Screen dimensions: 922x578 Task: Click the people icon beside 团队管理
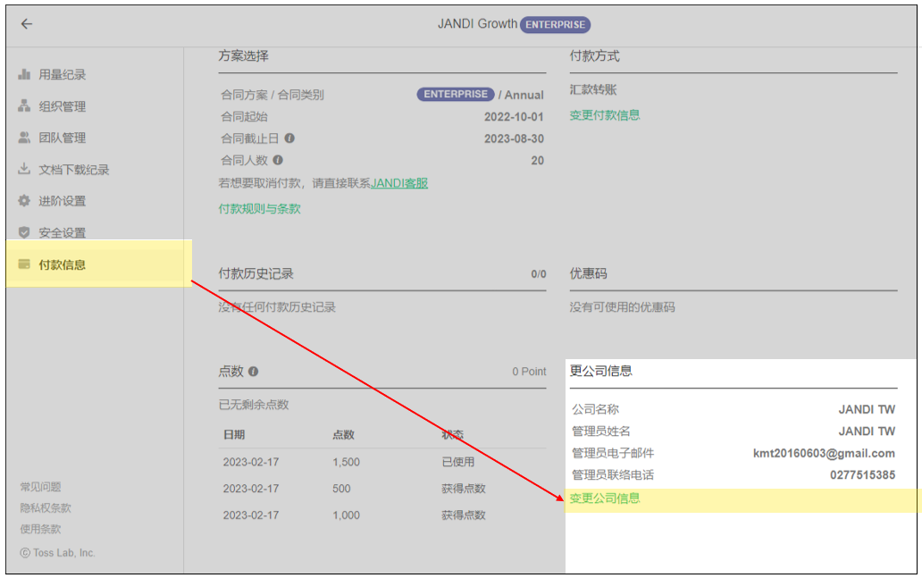click(x=24, y=138)
